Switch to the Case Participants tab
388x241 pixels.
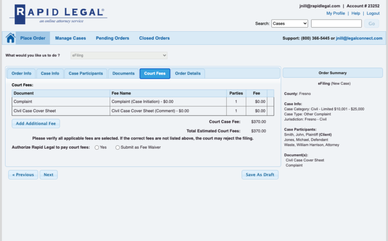click(85, 73)
